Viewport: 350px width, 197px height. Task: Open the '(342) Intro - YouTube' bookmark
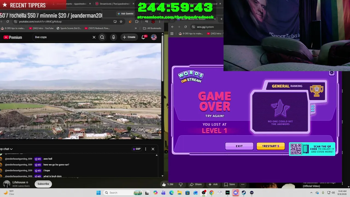click(41, 28)
